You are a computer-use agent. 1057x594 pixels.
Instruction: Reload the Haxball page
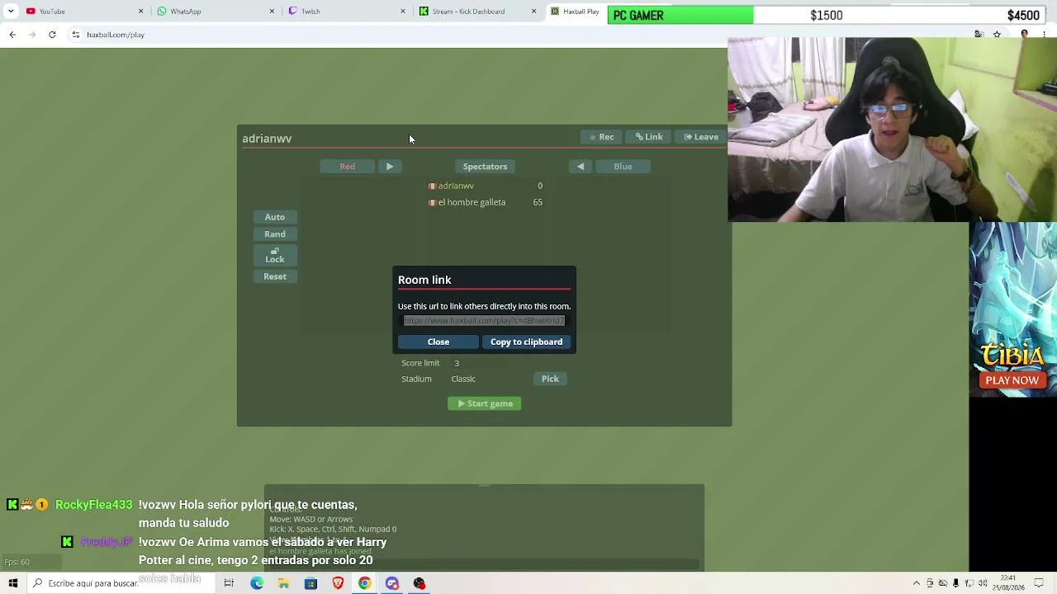[52, 35]
